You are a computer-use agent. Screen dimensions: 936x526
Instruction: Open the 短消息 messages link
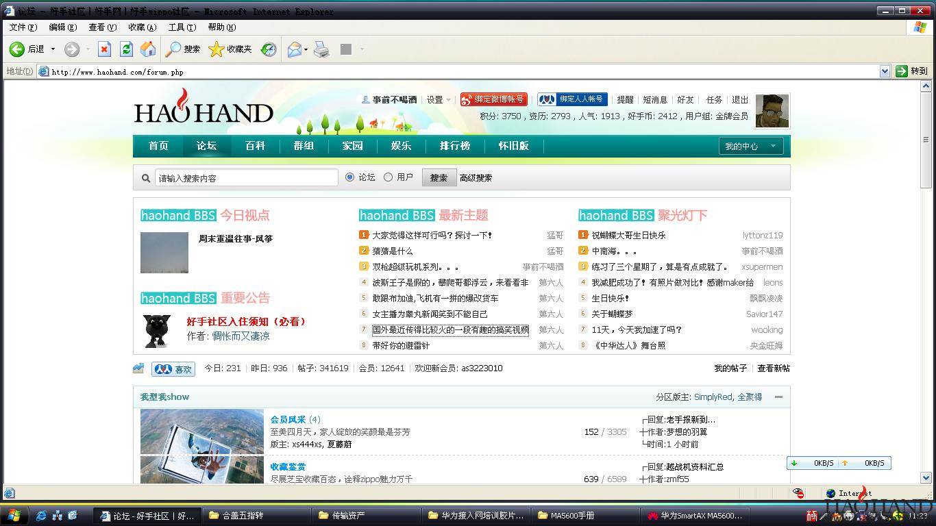pyautogui.click(x=655, y=100)
